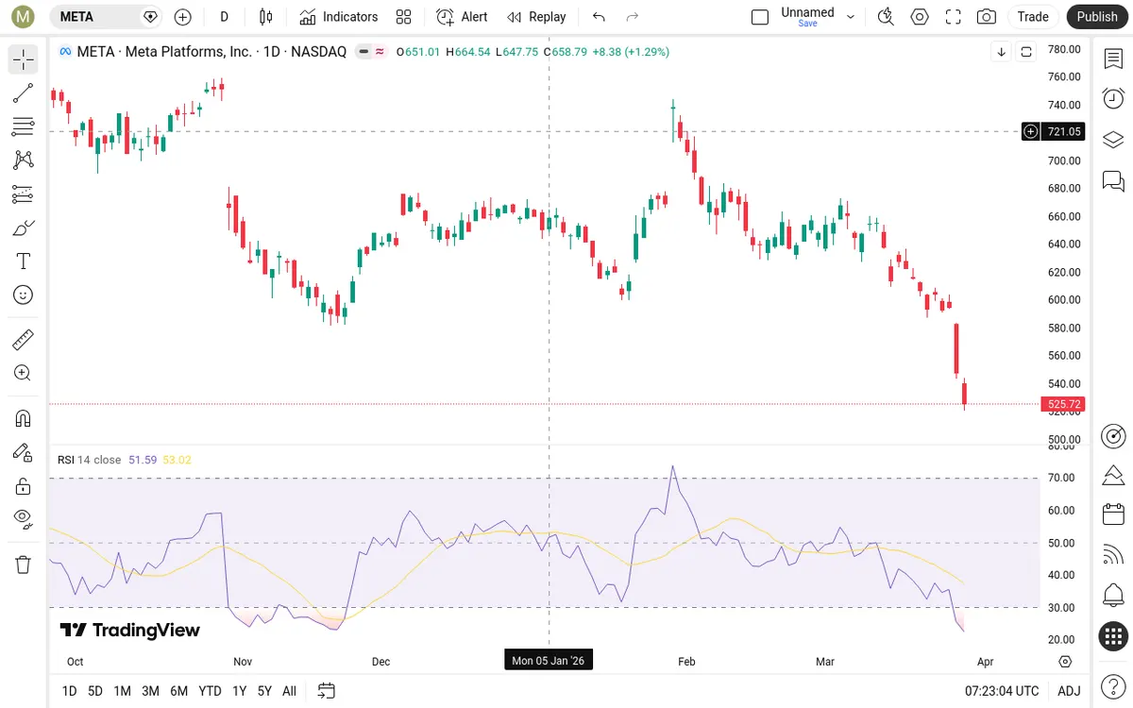The height and width of the screenshot is (708, 1133).
Task: Open the object tree layers panel
Action: point(1113,139)
